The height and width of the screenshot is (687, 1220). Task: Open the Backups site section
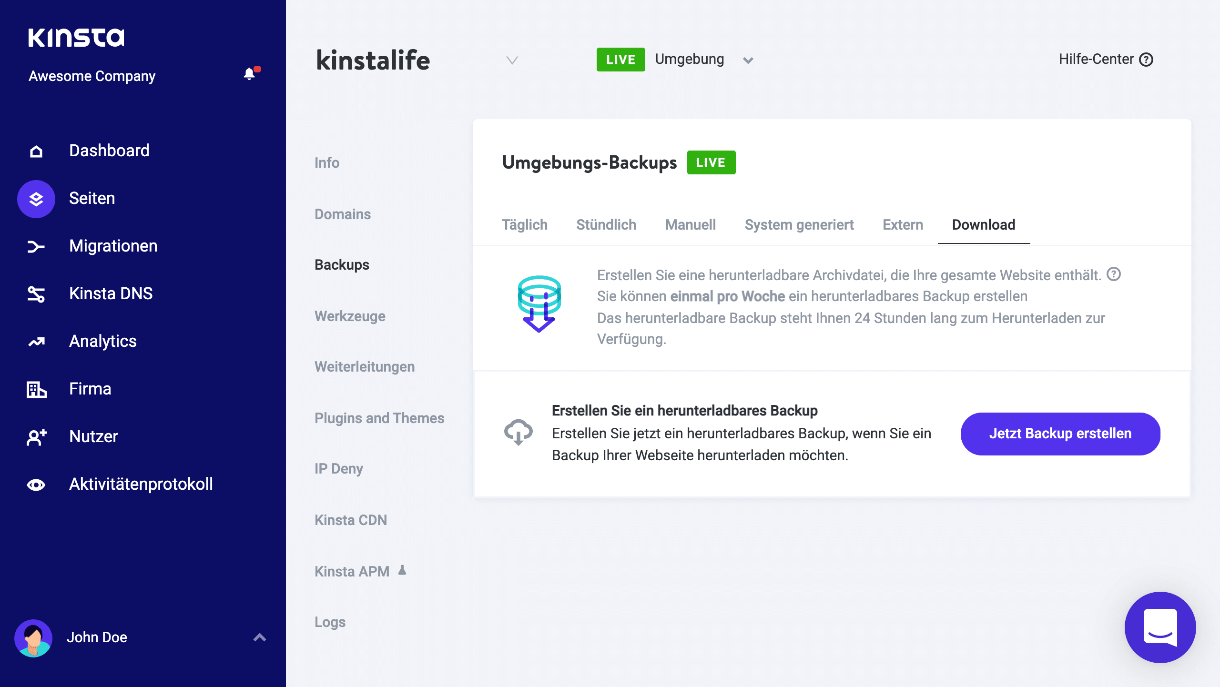click(342, 265)
